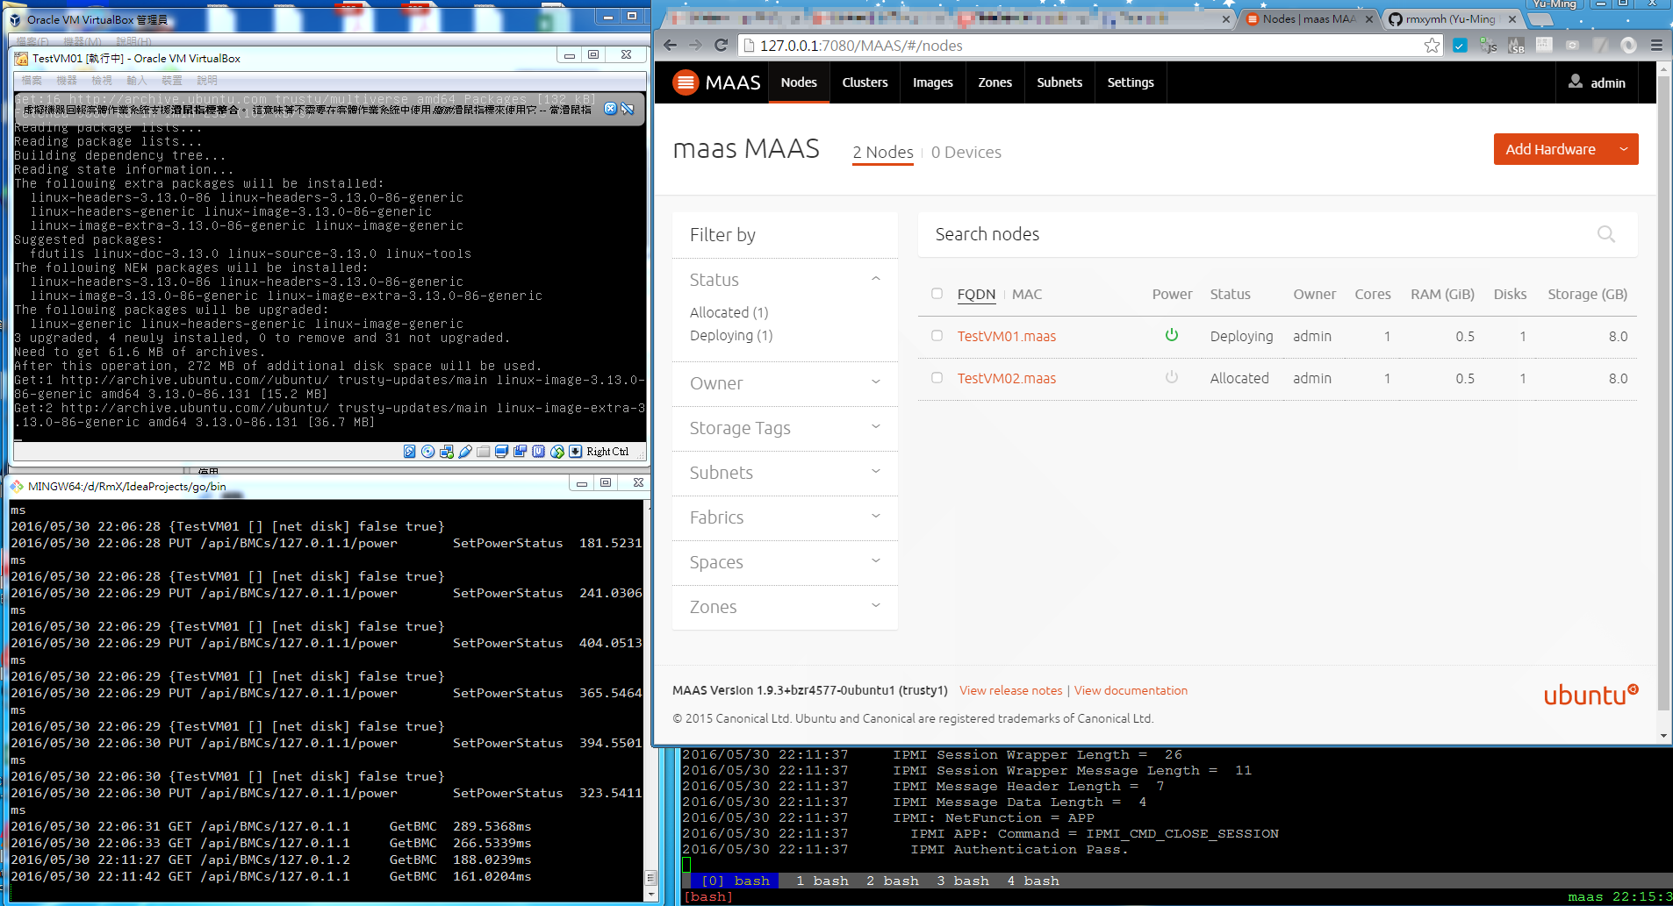Click the Status column header
Image resolution: width=1673 pixels, height=906 pixels.
[x=1230, y=294]
